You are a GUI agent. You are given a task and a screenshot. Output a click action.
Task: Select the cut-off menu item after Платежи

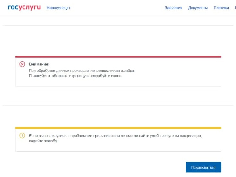coord(235,8)
